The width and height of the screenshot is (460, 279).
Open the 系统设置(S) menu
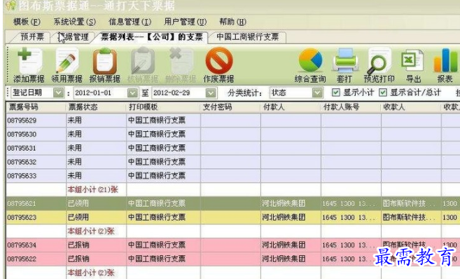74,22
